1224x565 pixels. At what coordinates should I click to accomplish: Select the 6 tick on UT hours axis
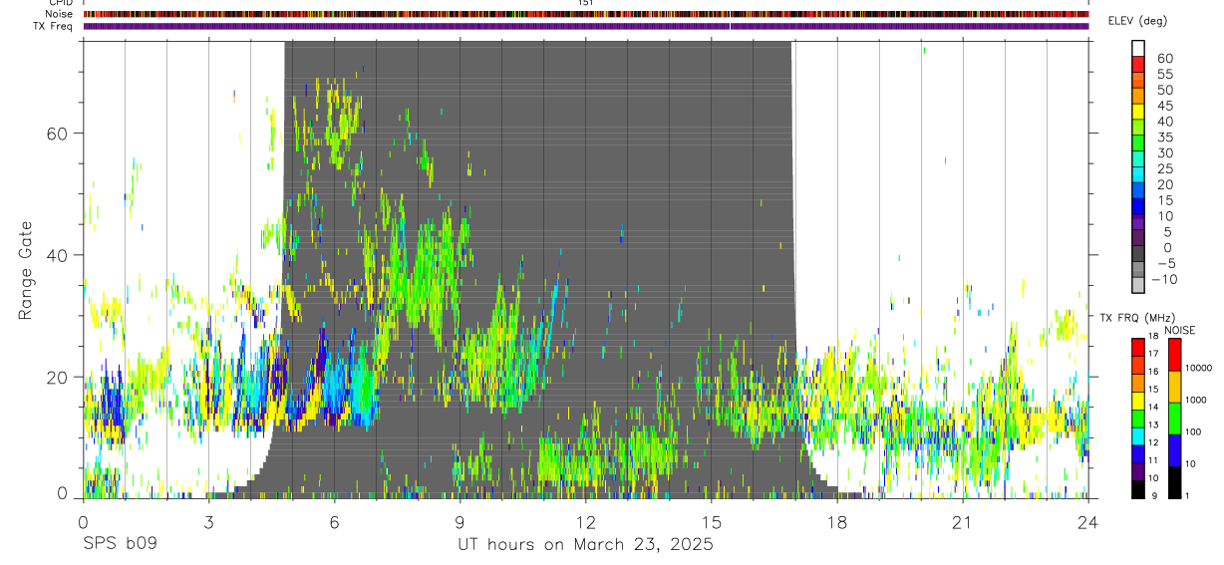click(334, 521)
